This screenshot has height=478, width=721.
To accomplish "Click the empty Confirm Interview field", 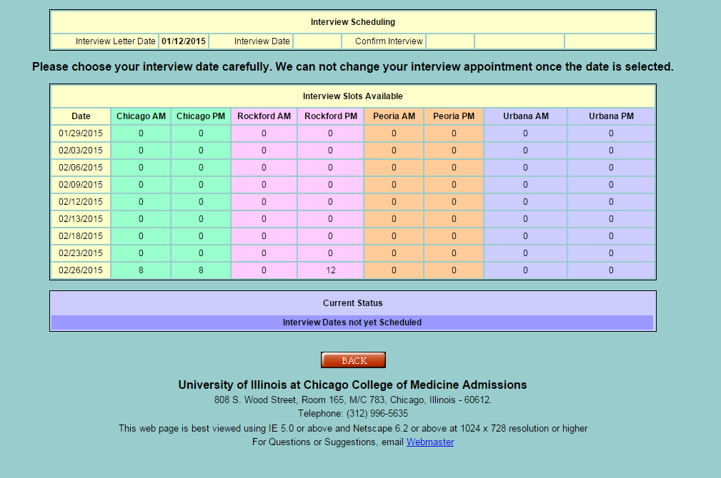I will click(450, 41).
